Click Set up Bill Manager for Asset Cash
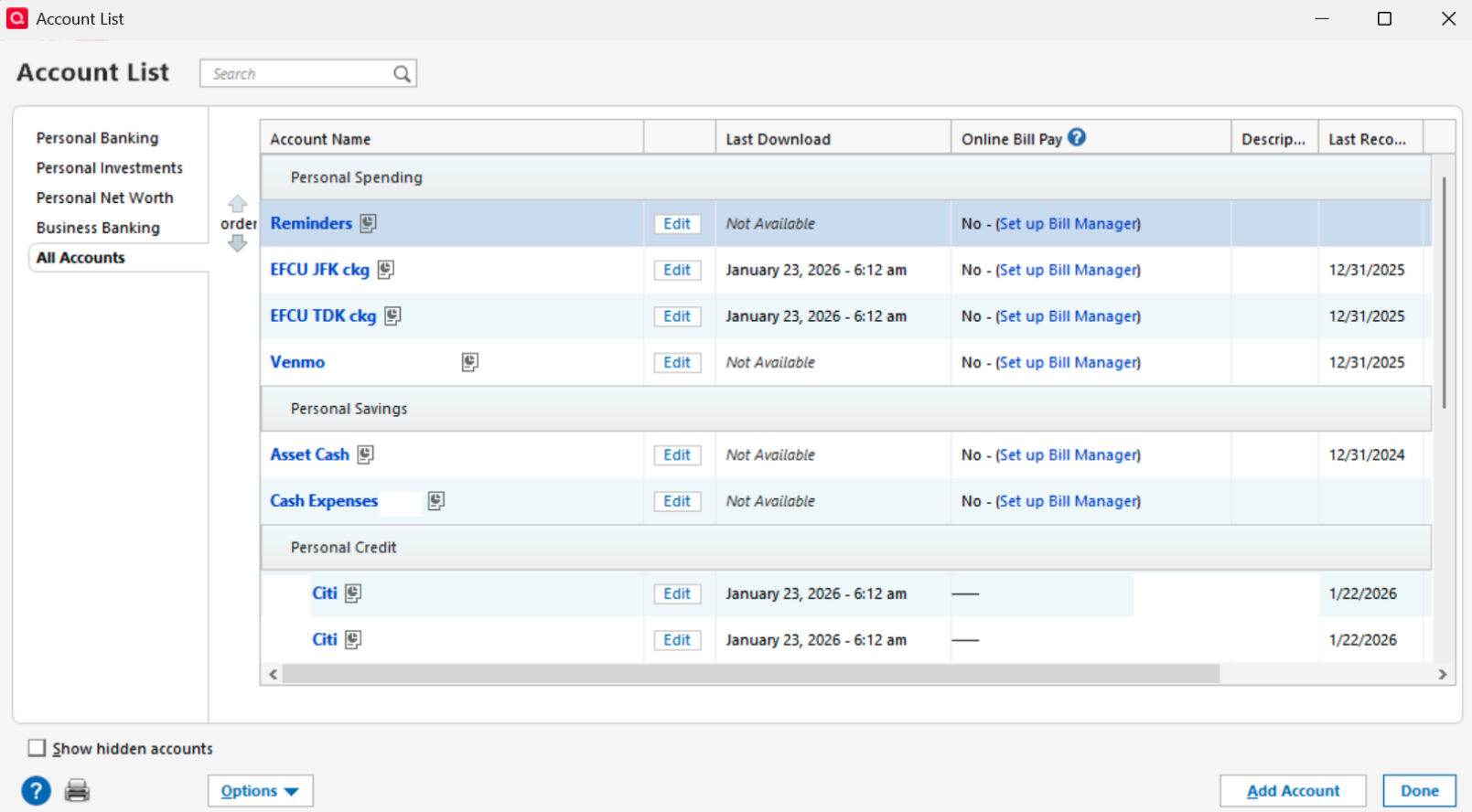1472x812 pixels. pyautogui.click(x=1068, y=455)
